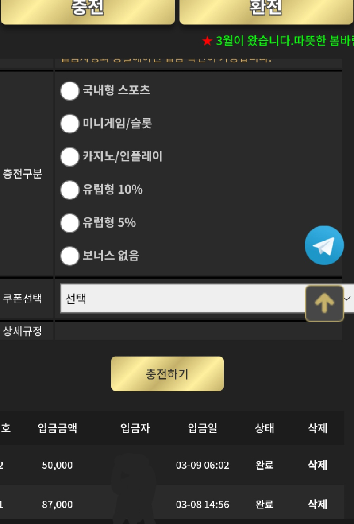Tap the scroll-to-top arrow icon
The width and height of the screenshot is (354, 524).
pos(324,303)
